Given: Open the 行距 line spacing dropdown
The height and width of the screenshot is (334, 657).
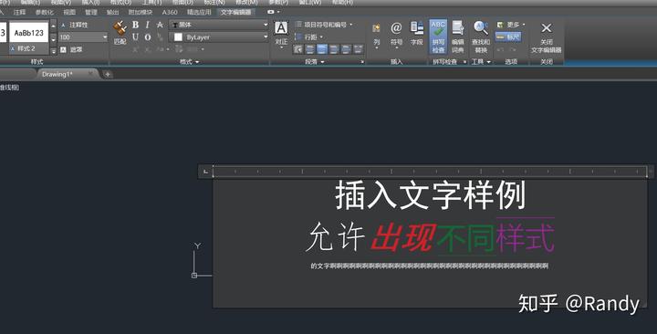Looking at the screenshot, I should point(309,37).
